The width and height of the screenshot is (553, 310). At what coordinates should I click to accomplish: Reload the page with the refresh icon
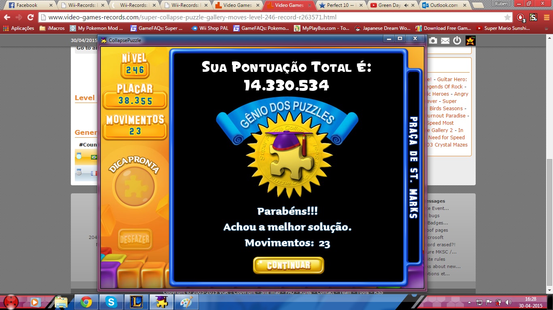(x=30, y=17)
